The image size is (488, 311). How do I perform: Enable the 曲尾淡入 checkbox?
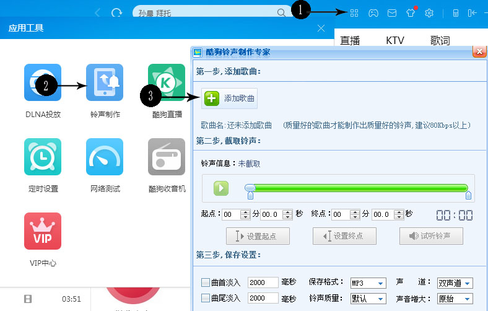point(206,298)
